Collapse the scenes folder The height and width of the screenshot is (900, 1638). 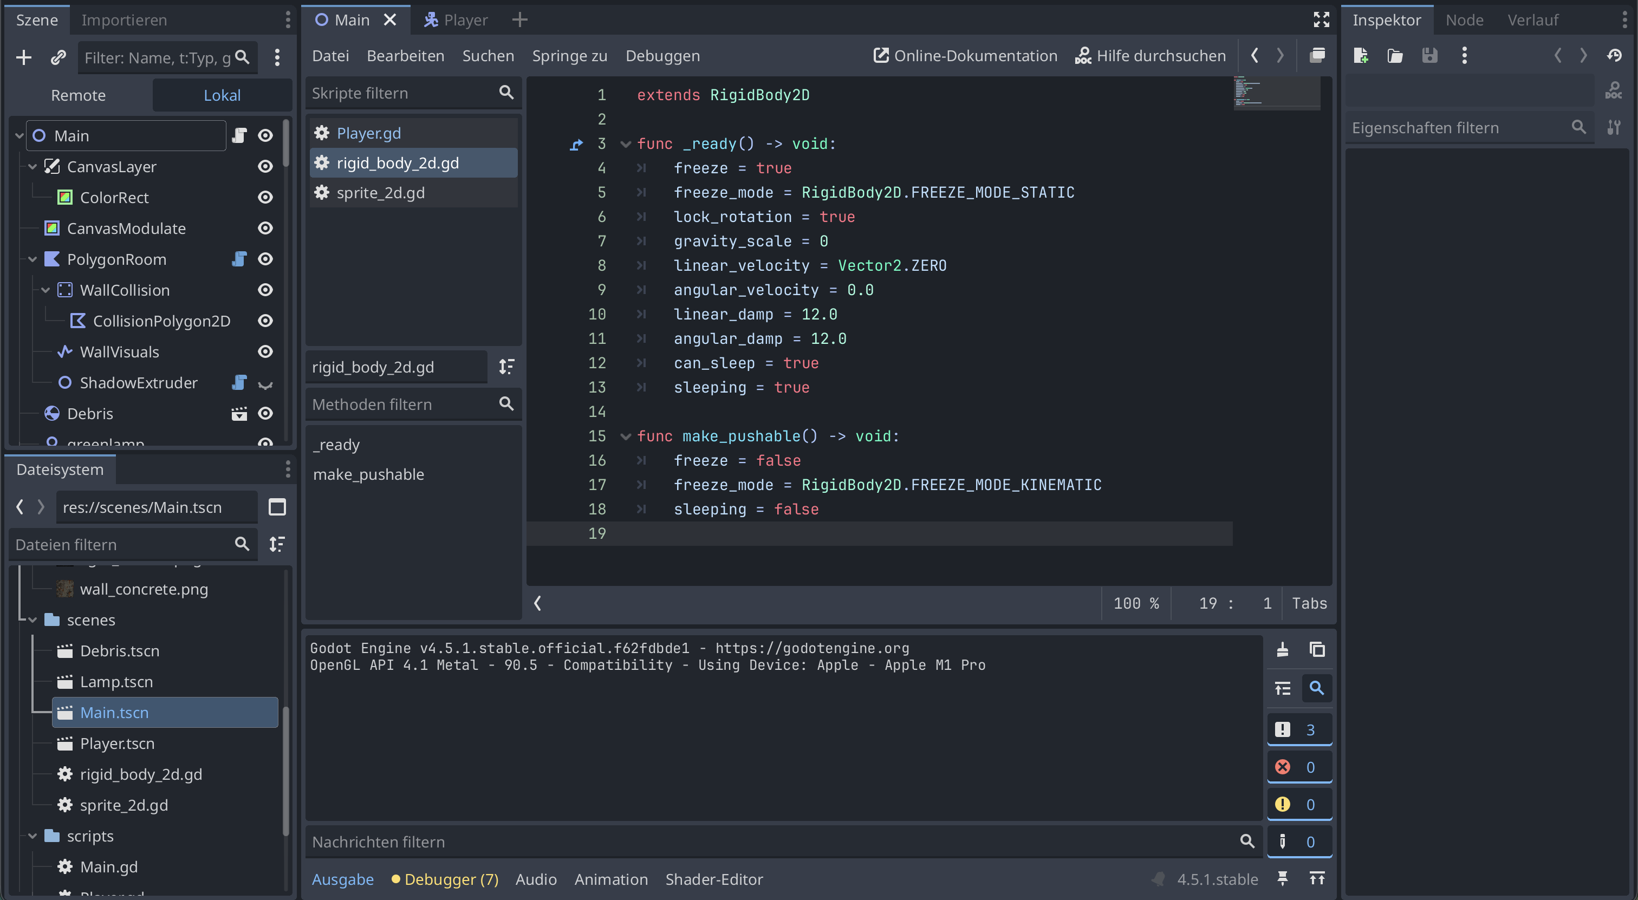coord(32,619)
